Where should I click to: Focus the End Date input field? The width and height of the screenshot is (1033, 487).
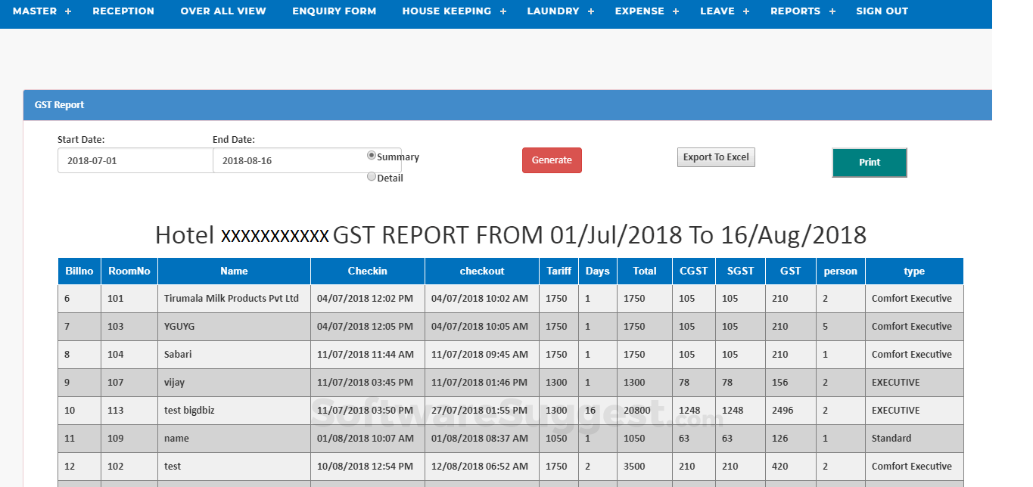click(289, 160)
